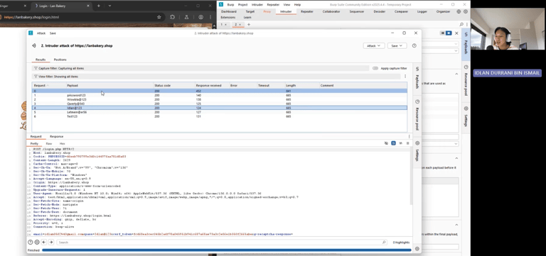This screenshot has width=546, height=256.
Task: Open the Repeater tab in Burp
Action: coord(307,11)
